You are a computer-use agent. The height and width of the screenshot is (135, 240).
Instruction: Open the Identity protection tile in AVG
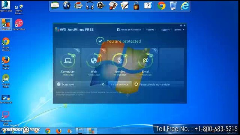click(x=120, y=63)
